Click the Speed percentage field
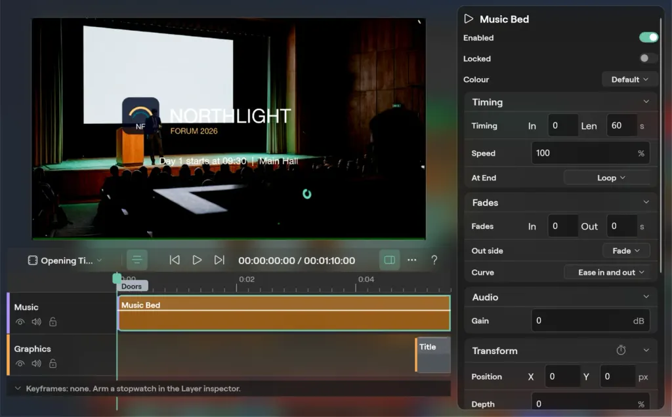 590,153
